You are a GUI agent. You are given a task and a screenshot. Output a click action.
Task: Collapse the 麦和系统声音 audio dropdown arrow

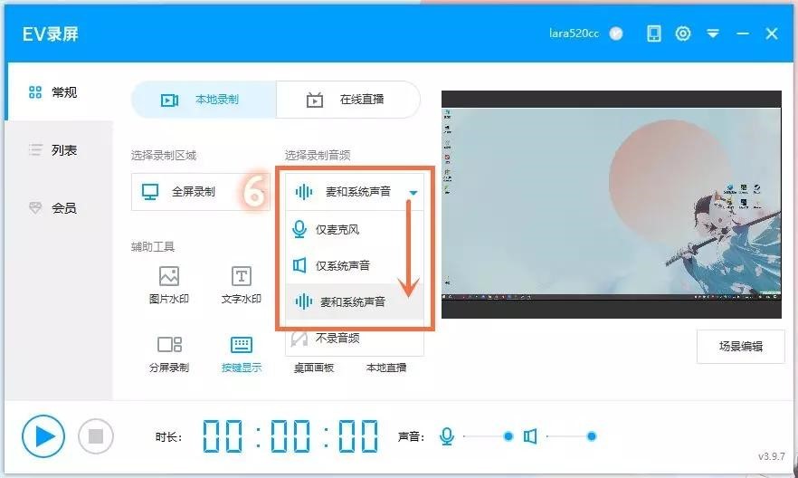413,193
